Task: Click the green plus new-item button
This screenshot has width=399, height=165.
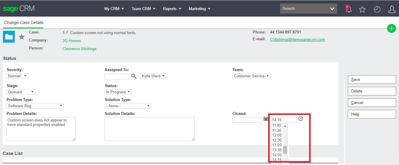Action: (x=392, y=29)
